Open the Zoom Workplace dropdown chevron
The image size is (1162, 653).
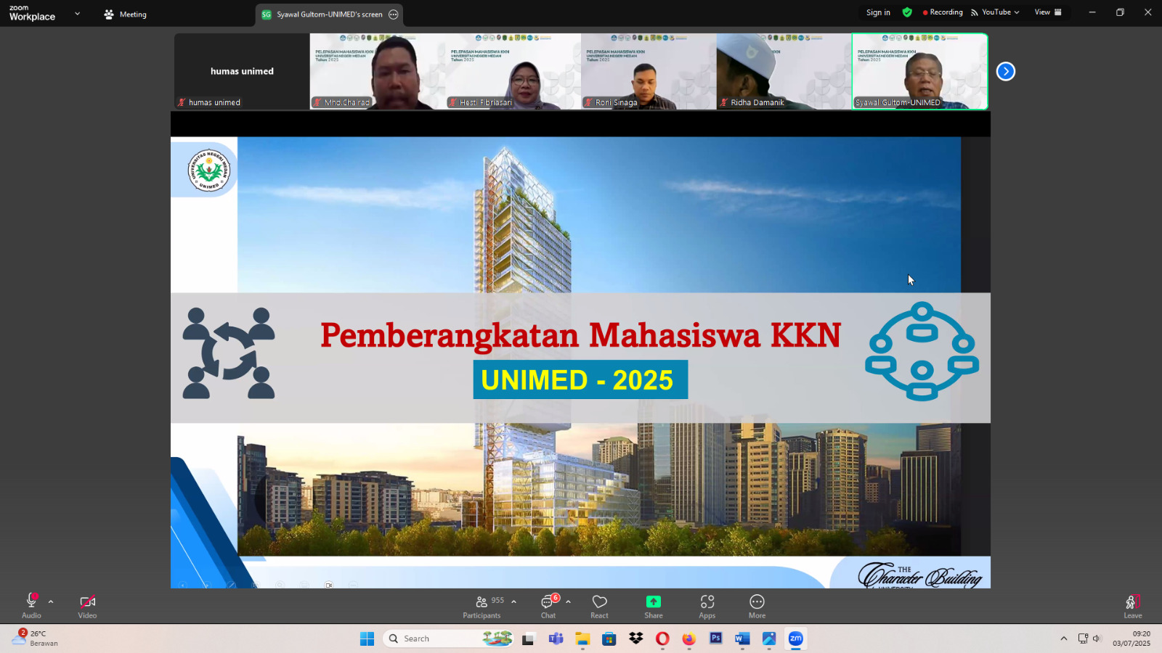[78, 14]
